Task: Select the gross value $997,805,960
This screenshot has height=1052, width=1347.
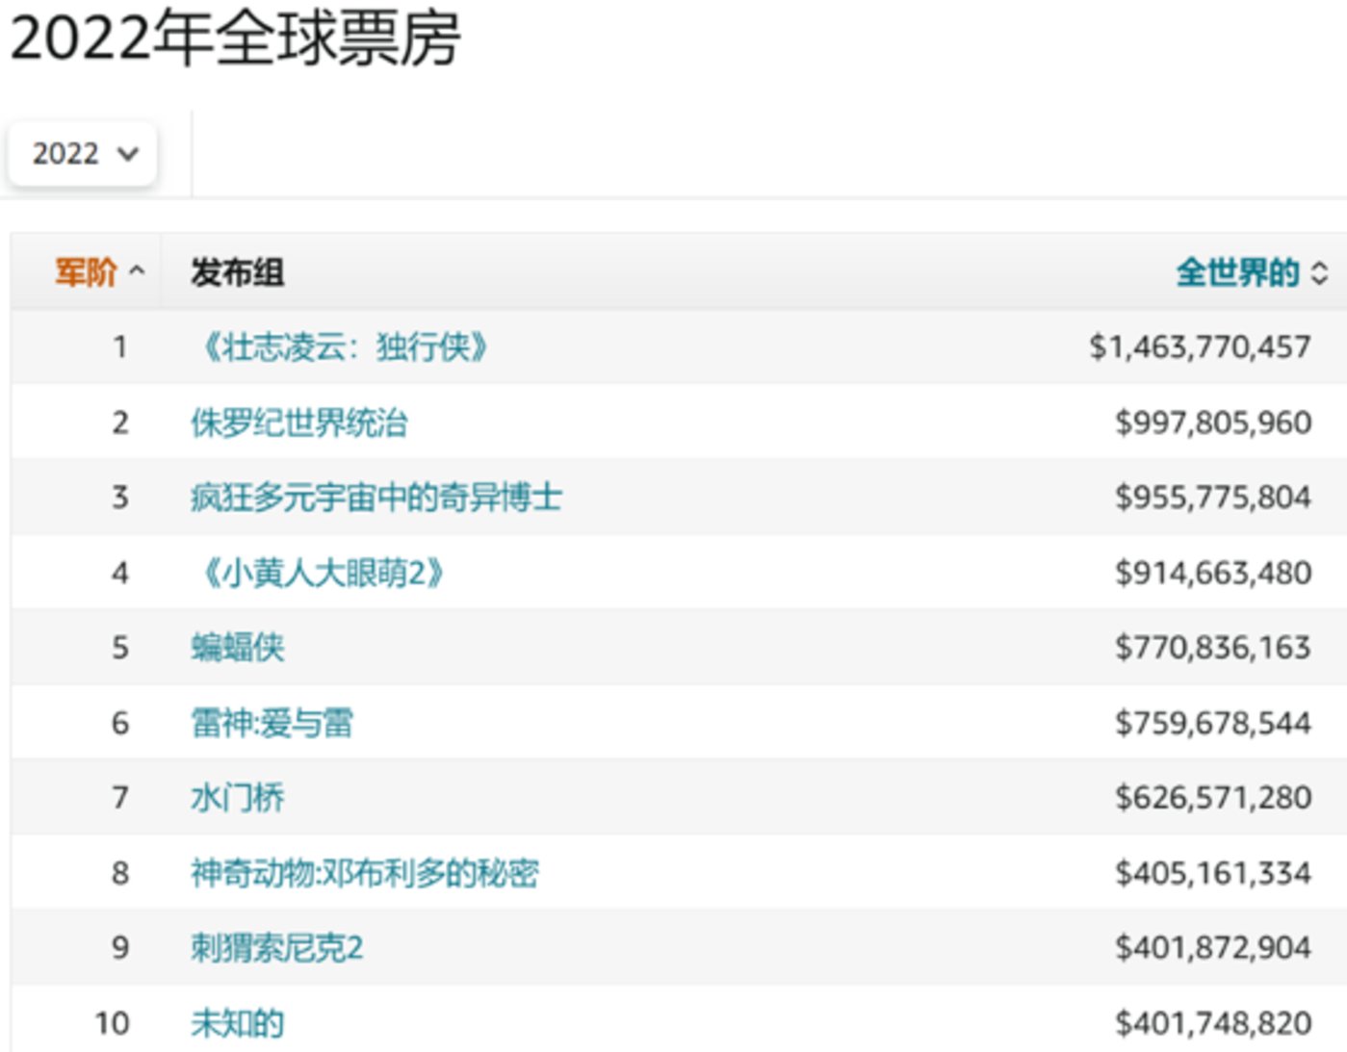Action: [x=1213, y=422]
